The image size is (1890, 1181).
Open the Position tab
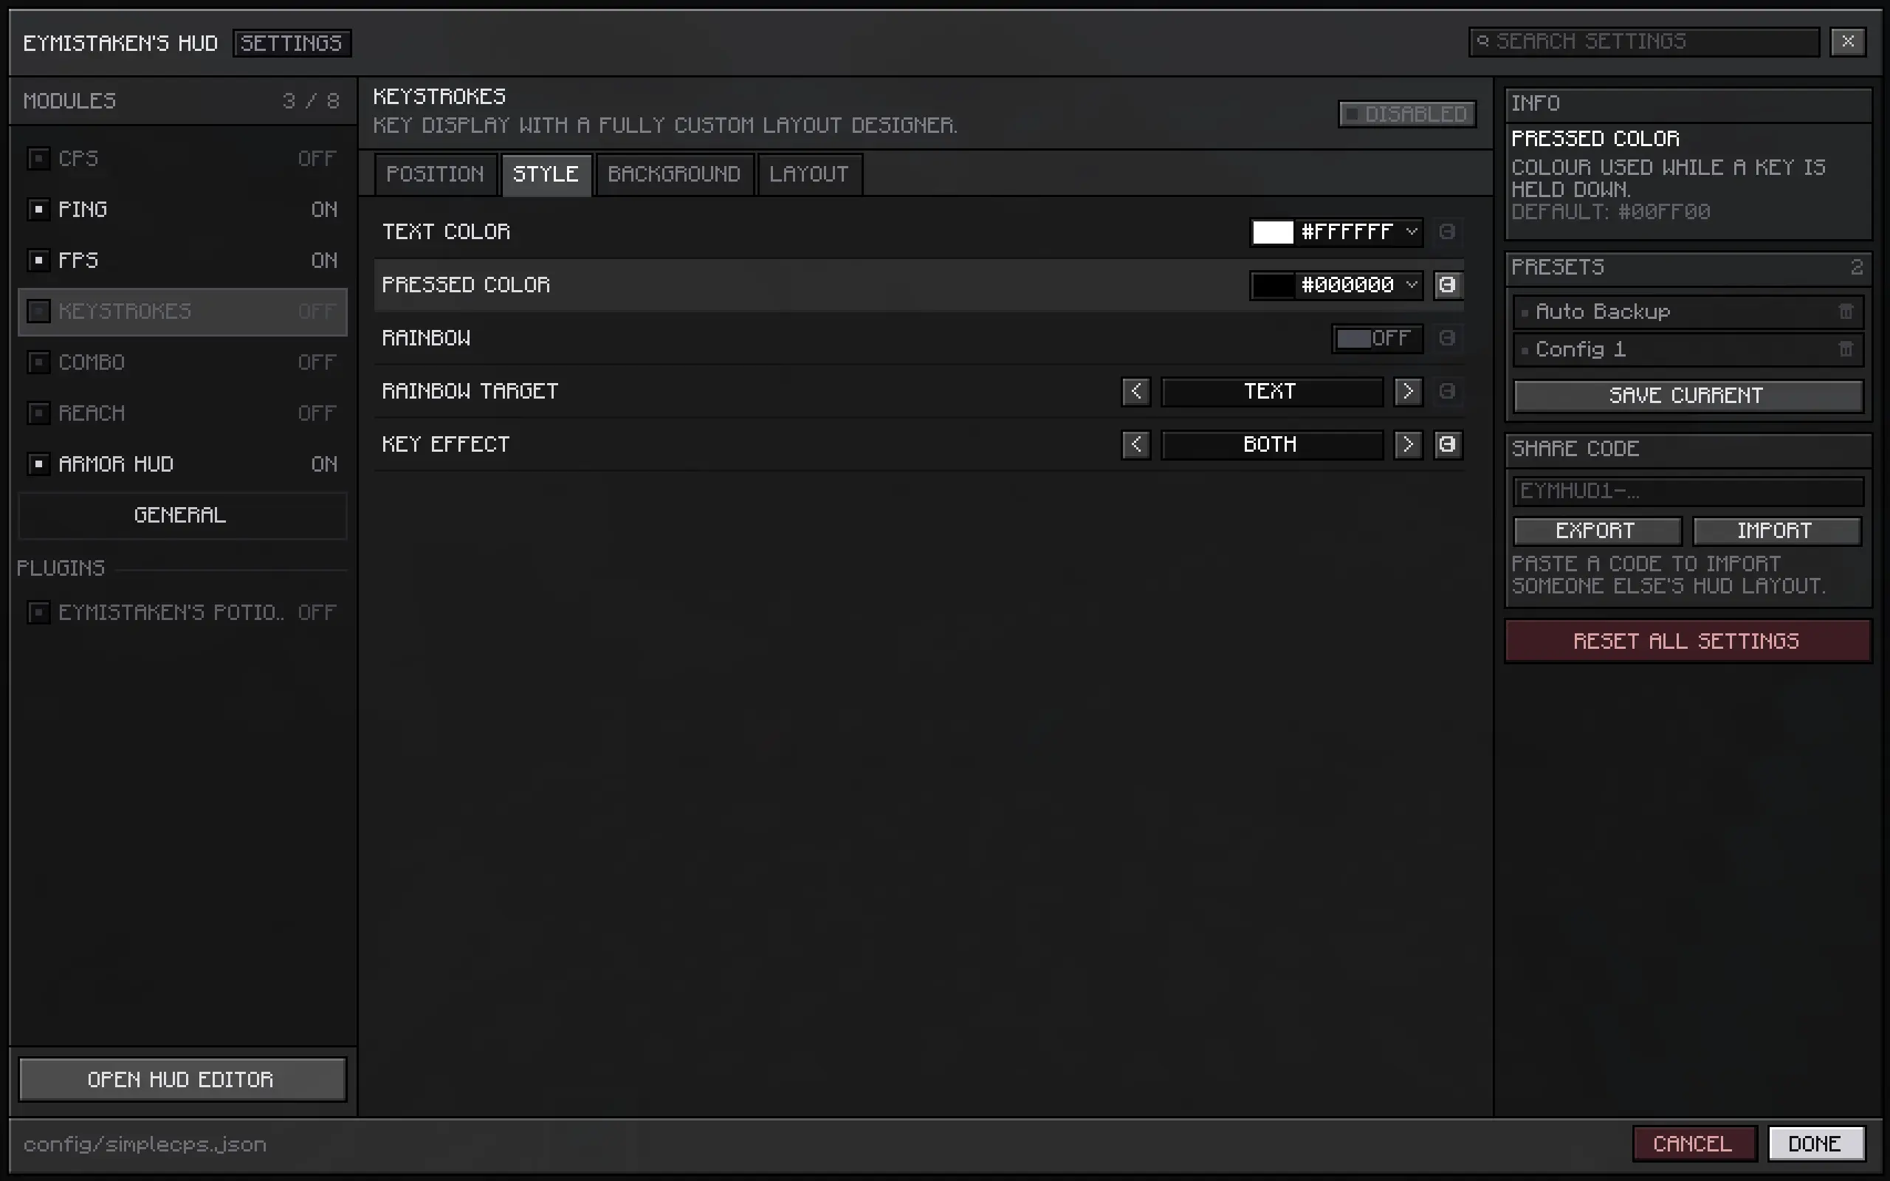click(435, 174)
